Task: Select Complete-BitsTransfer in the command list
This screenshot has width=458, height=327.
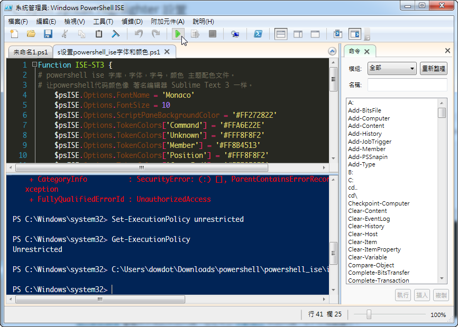Action: pyautogui.click(x=379, y=273)
